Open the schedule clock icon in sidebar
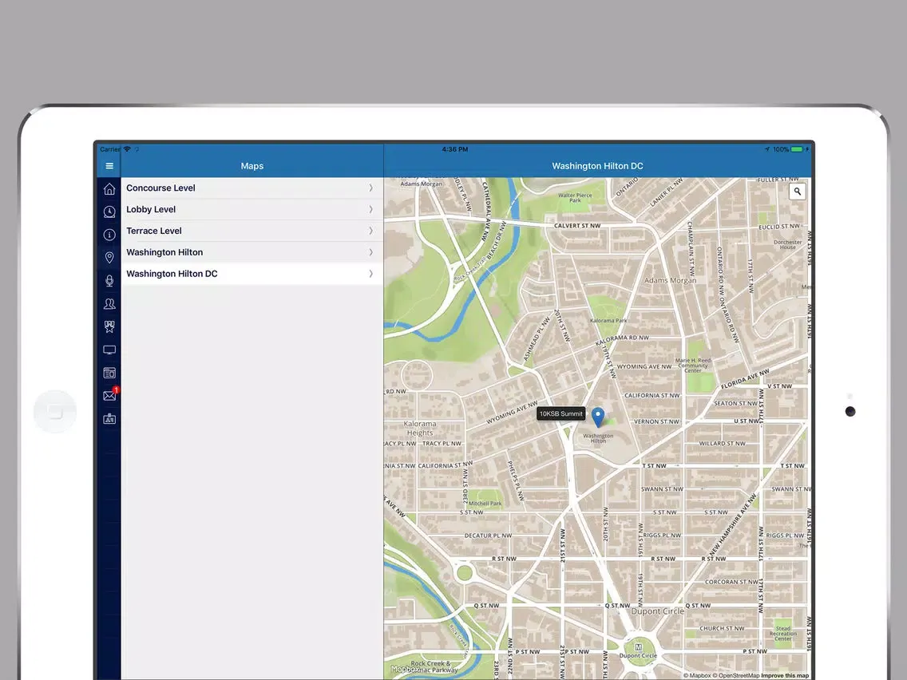 pos(109,212)
